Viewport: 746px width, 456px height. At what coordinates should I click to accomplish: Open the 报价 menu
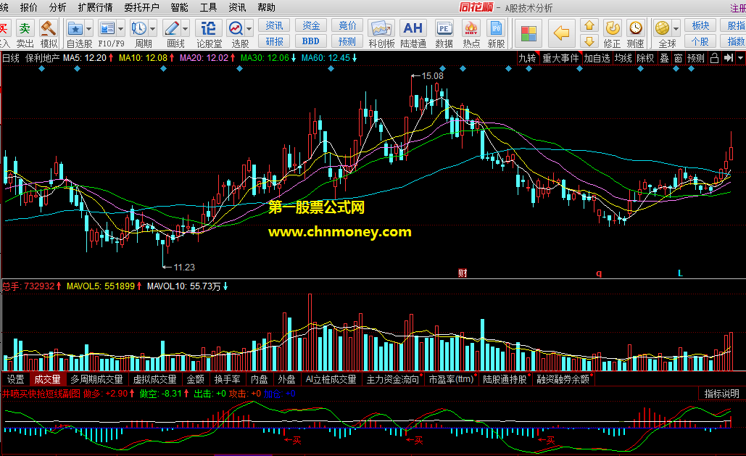pyautogui.click(x=28, y=7)
